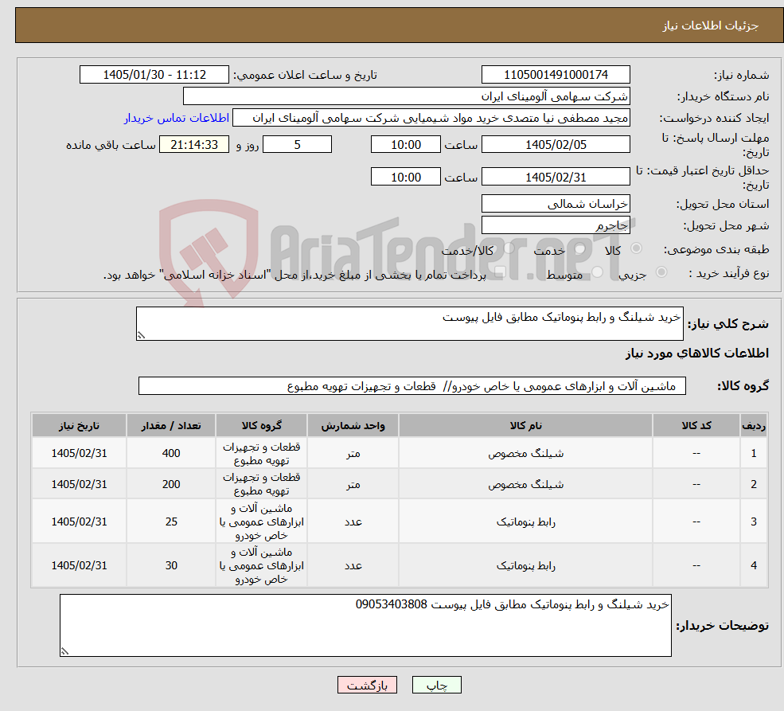The height and width of the screenshot is (711, 784).
Task: Select the کالا radio button
Action: (x=637, y=248)
